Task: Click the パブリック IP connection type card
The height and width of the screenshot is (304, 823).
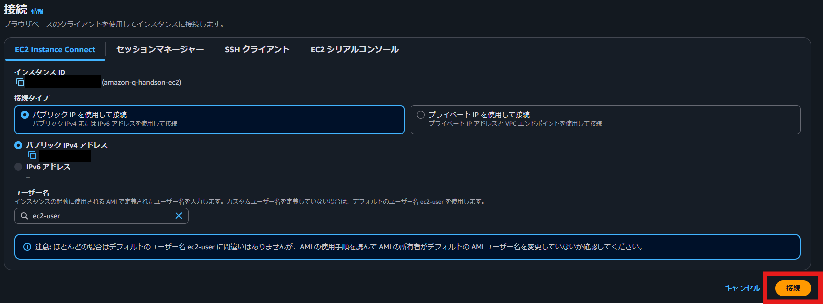Action: coord(209,120)
